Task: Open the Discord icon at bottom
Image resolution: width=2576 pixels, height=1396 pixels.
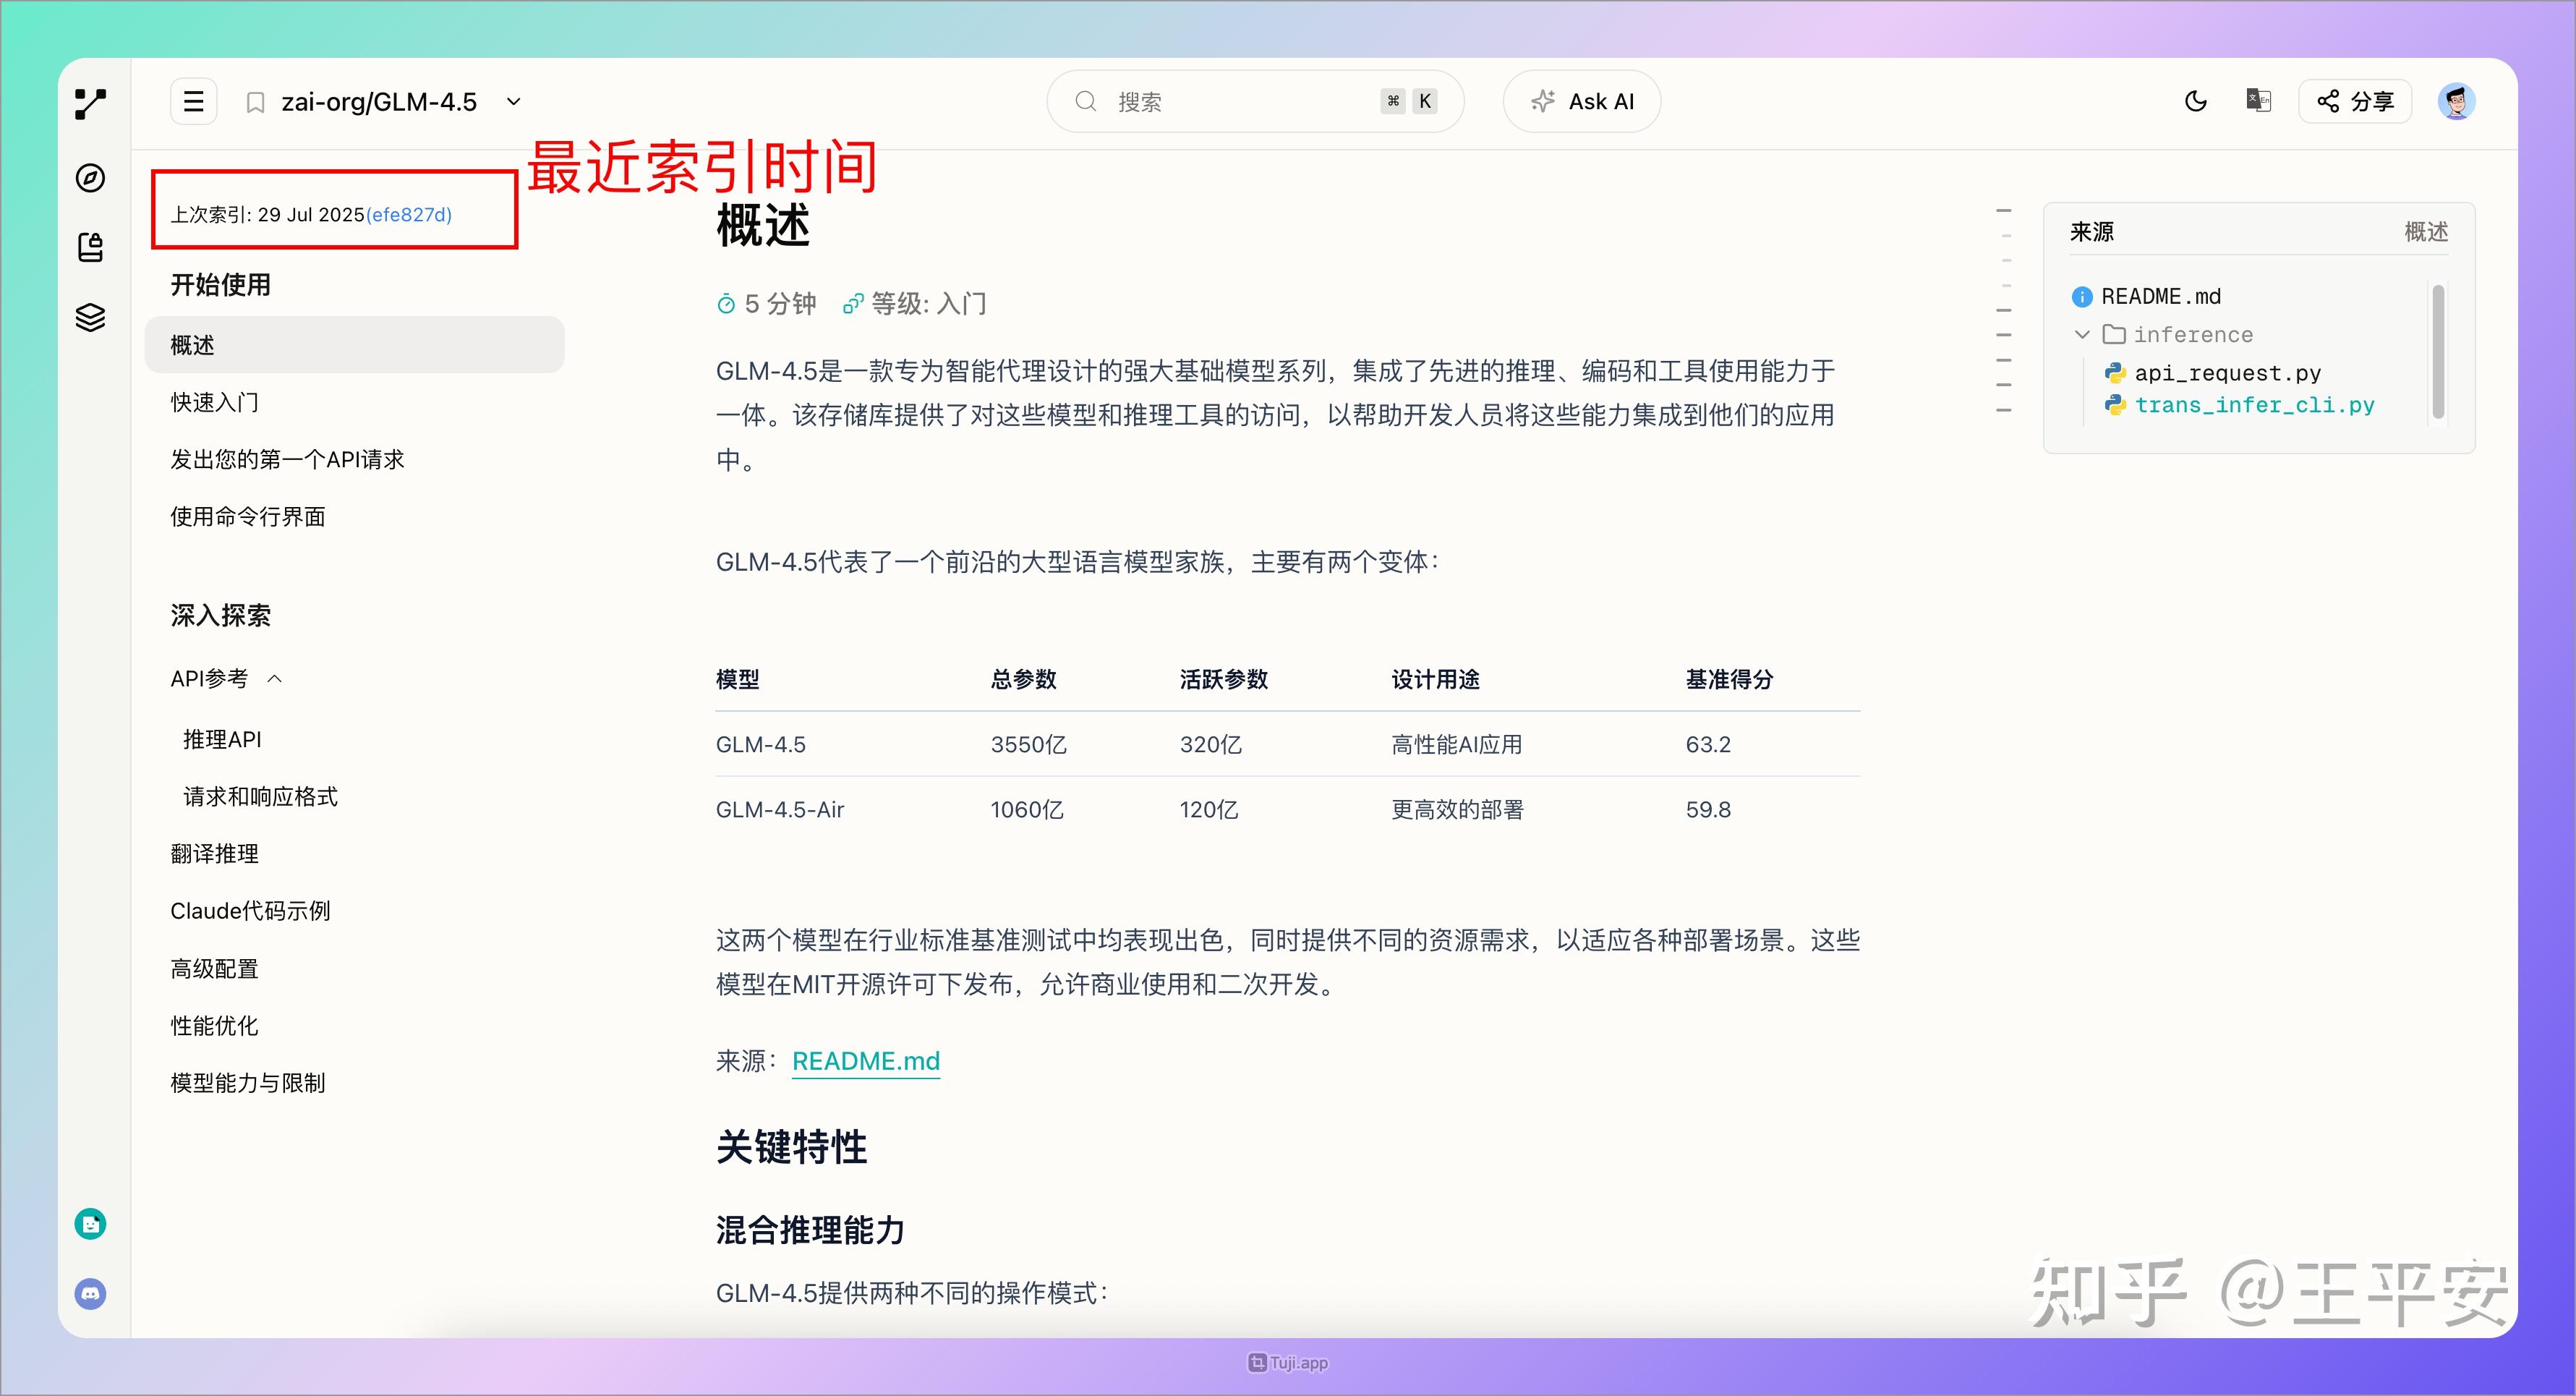Action: pyautogui.click(x=90, y=1294)
